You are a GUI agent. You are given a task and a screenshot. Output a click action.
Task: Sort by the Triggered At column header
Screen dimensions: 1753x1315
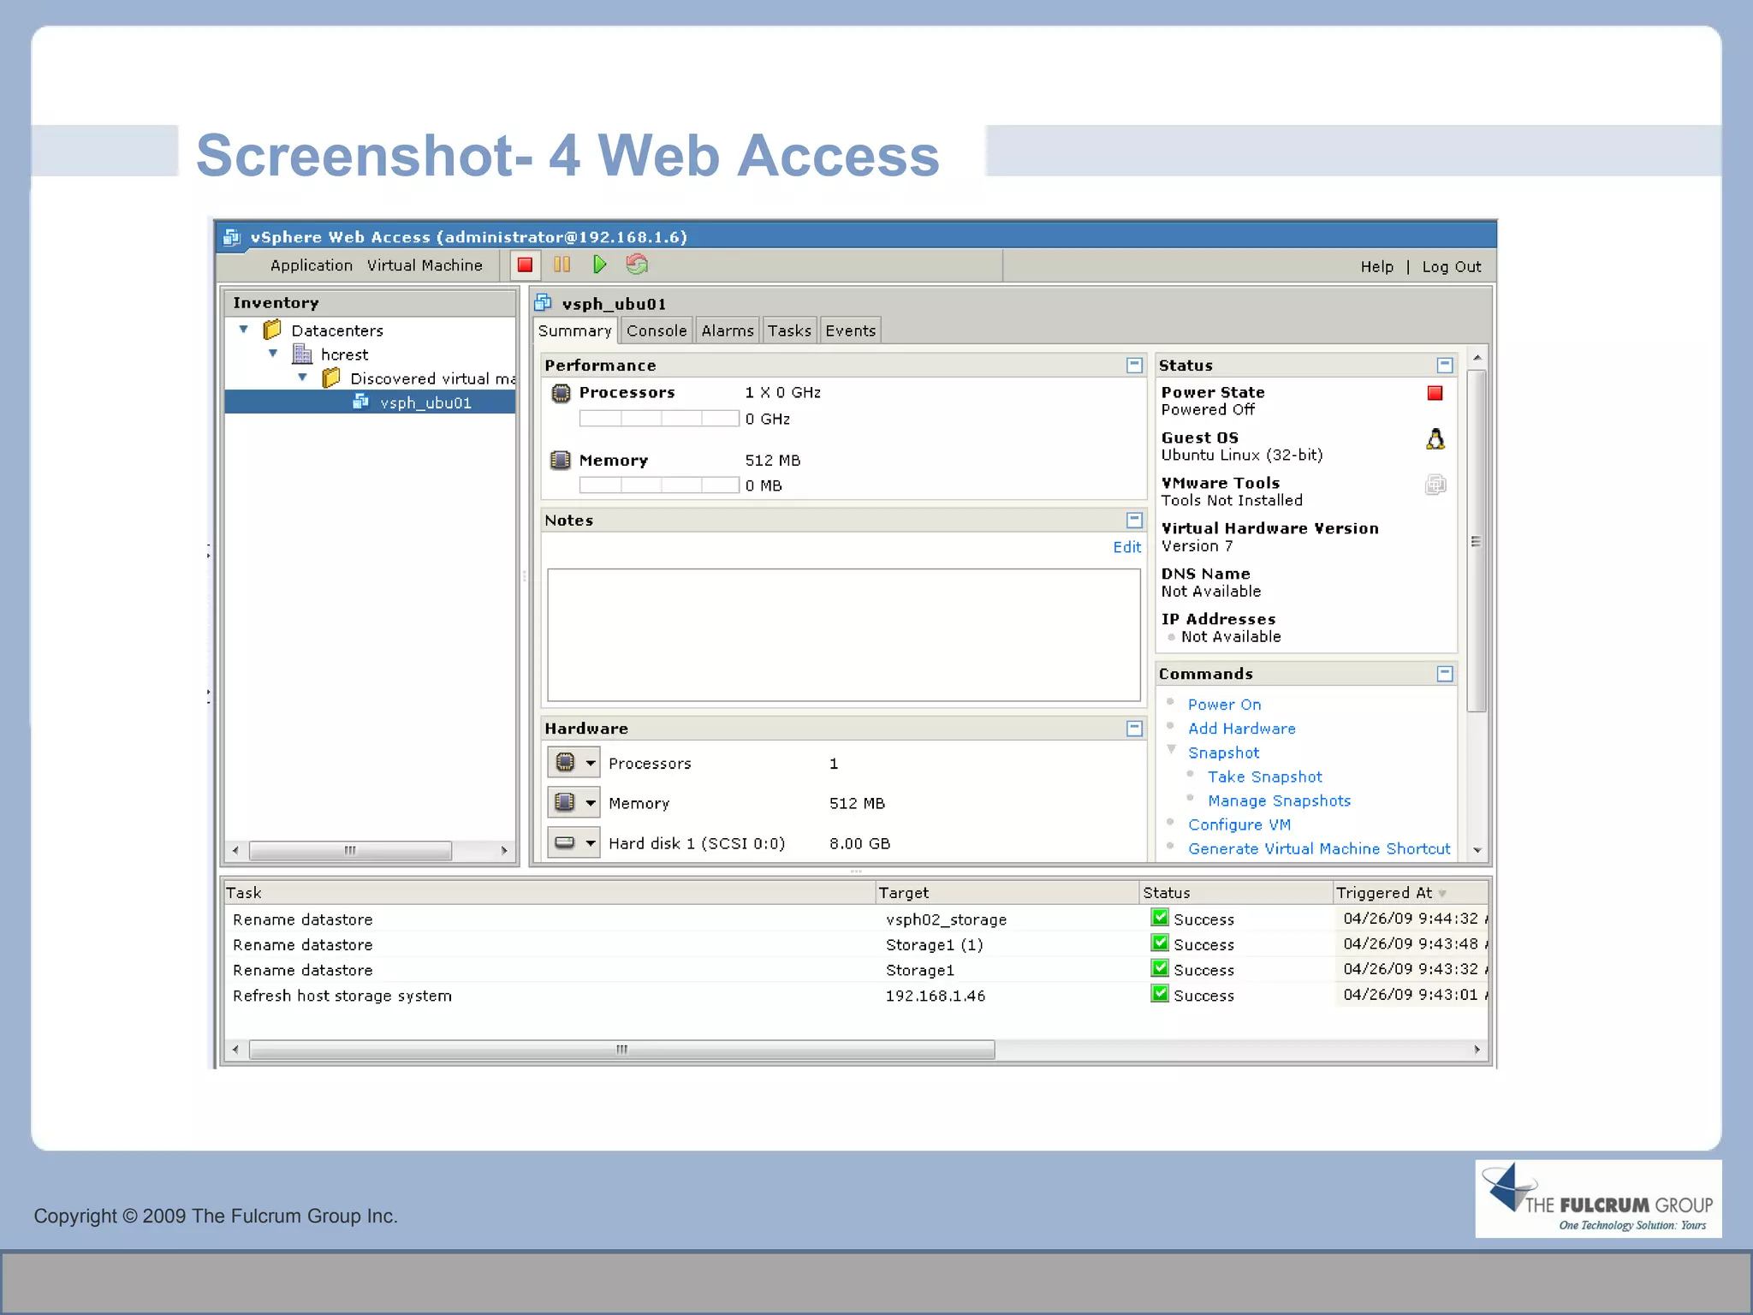(x=1411, y=893)
